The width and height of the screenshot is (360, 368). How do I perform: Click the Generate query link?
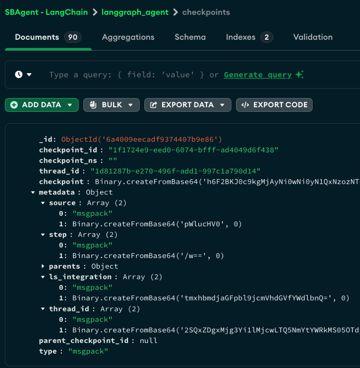(258, 75)
